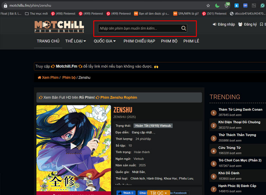Click the Phim bộ breadcrumb link
The height and width of the screenshot is (195, 266).
69,78
